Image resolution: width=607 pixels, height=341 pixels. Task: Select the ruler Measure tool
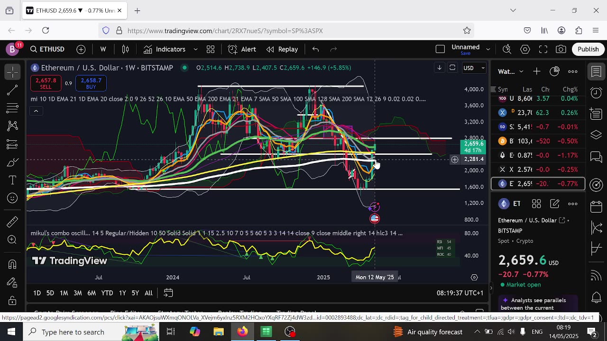pyautogui.click(x=13, y=222)
